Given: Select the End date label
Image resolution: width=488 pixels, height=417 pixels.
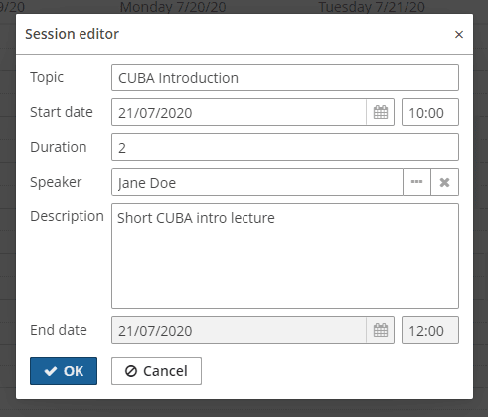Looking at the screenshot, I should [x=59, y=330].
